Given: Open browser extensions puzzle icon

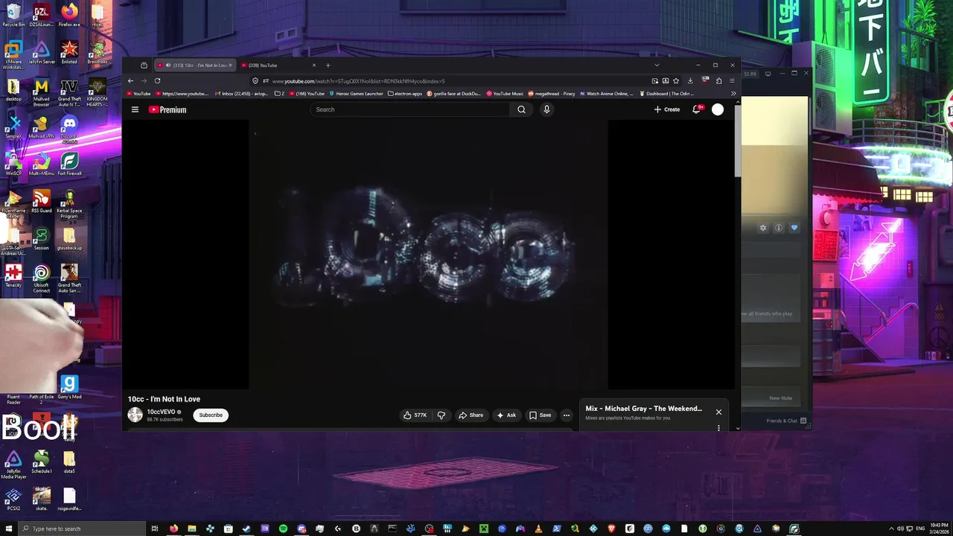Looking at the screenshot, I should coord(718,80).
